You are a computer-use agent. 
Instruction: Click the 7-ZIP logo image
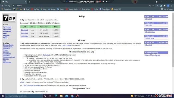tap(9, 18)
